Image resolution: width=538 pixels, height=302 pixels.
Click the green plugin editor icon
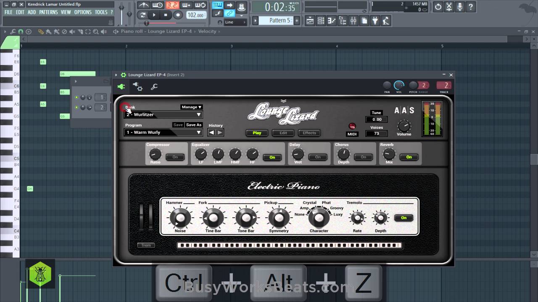tap(121, 87)
